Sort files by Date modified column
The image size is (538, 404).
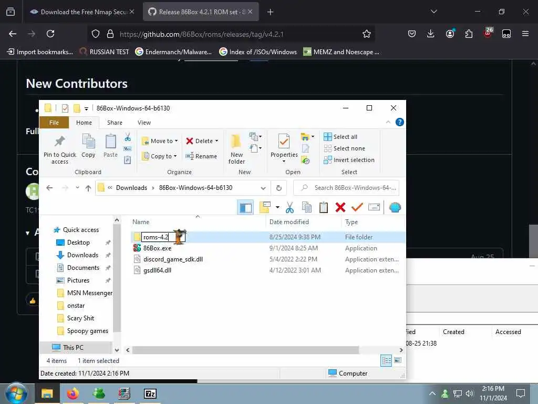(x=289, y=222)
